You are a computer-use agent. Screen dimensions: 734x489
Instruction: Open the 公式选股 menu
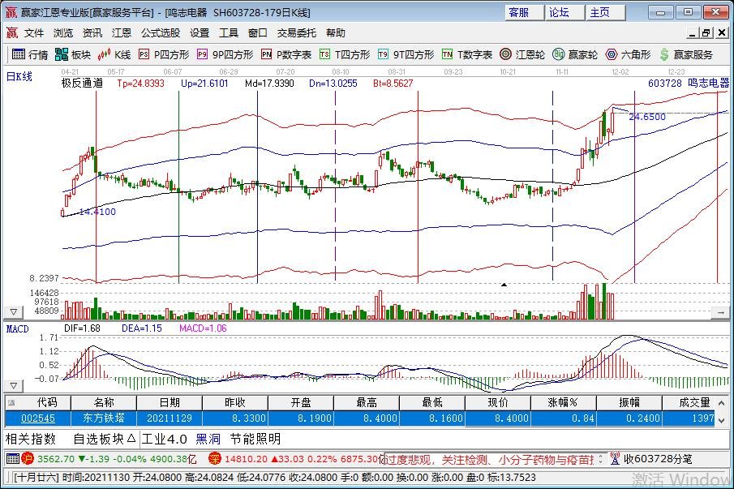point(161,32)
